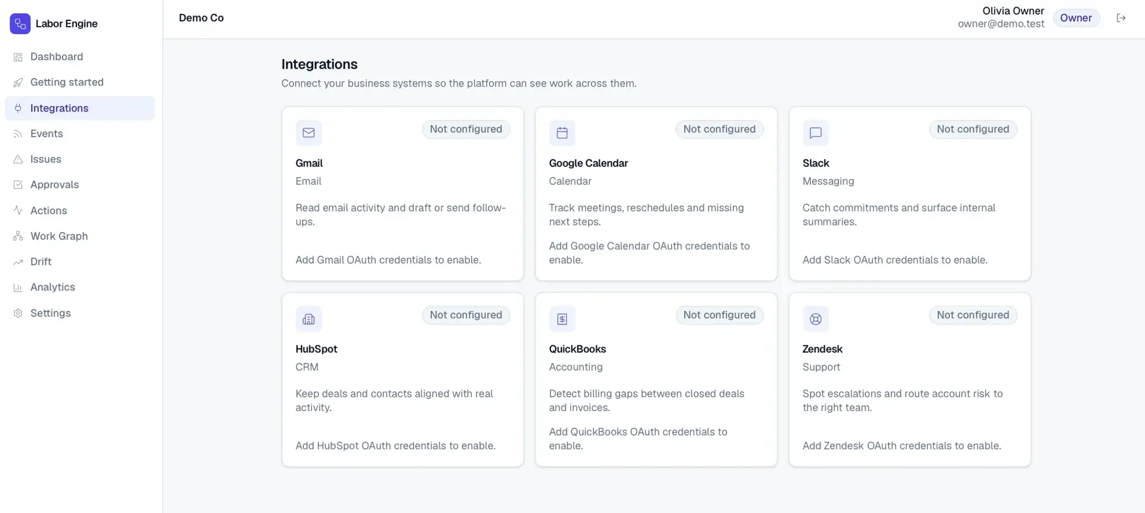Click the HubSpot building icon

pos(309,319)
